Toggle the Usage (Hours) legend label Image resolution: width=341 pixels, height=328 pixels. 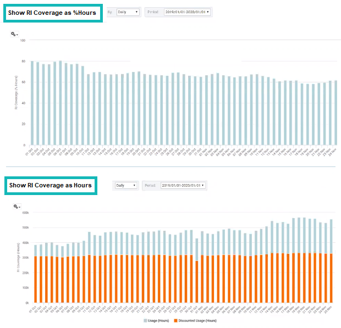click(159, 320)
